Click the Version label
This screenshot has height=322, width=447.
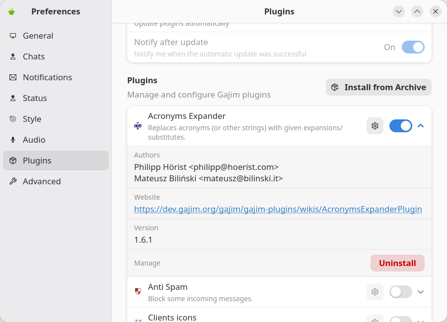[x=146, y=228]
